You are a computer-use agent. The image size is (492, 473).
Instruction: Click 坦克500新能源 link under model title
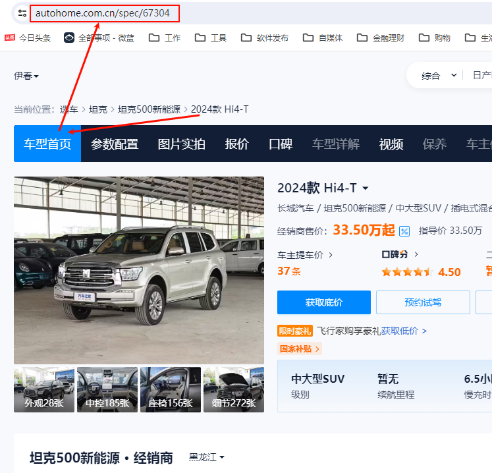355,208
